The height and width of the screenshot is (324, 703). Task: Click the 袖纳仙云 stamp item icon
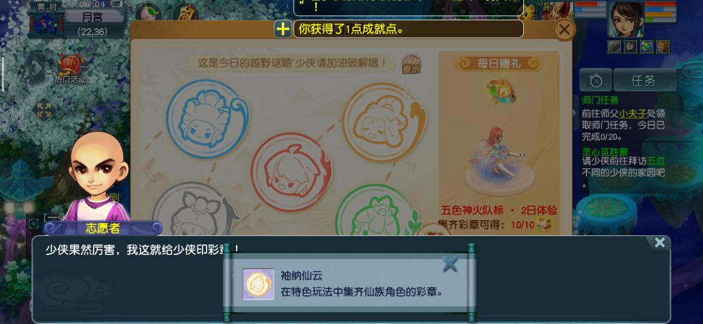[x=258, y=284]
